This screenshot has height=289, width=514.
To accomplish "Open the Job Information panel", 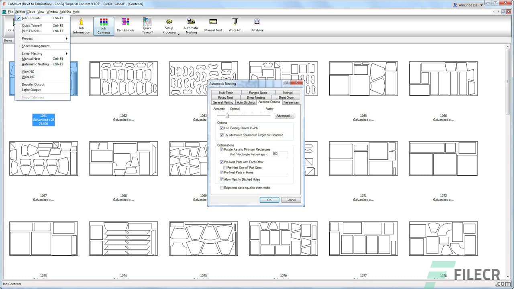I will [x=81, y=25].
